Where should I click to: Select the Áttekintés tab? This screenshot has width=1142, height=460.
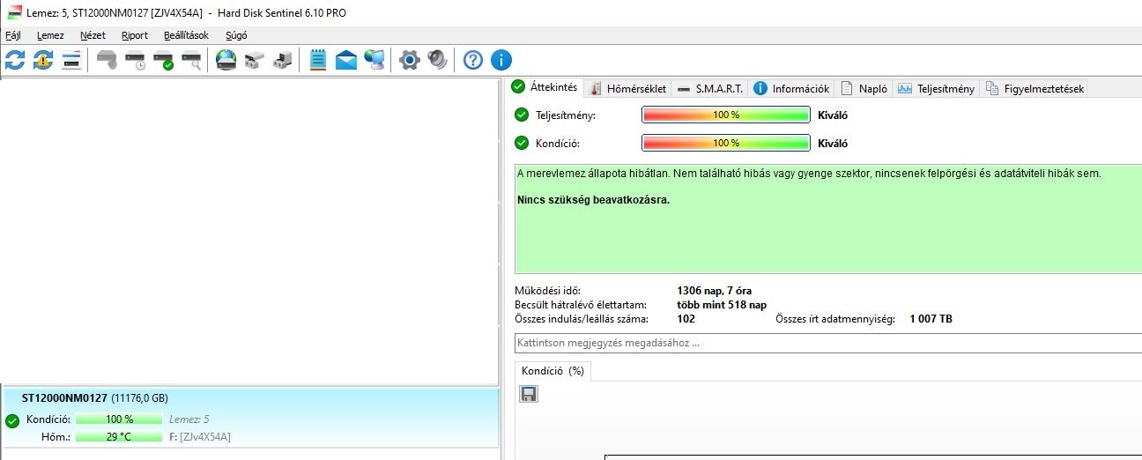[x=545, y=87]
